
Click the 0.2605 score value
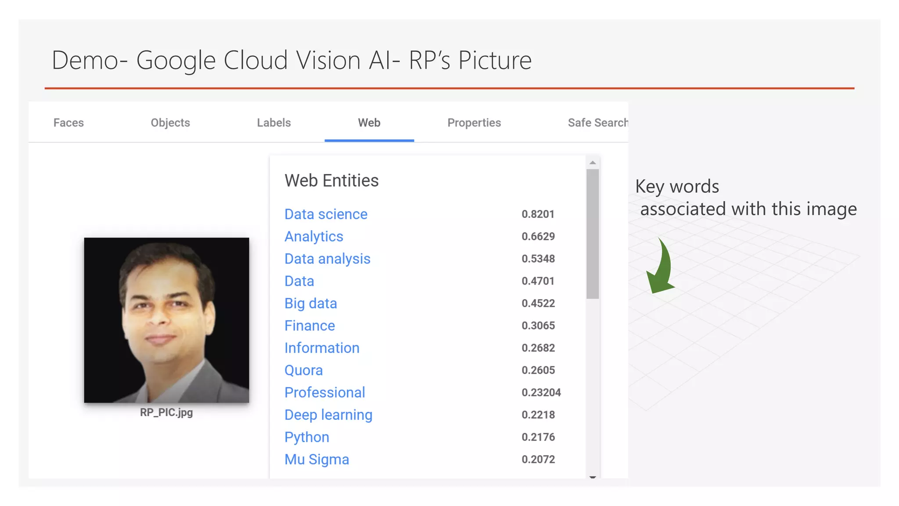click(x=538, y=370)
